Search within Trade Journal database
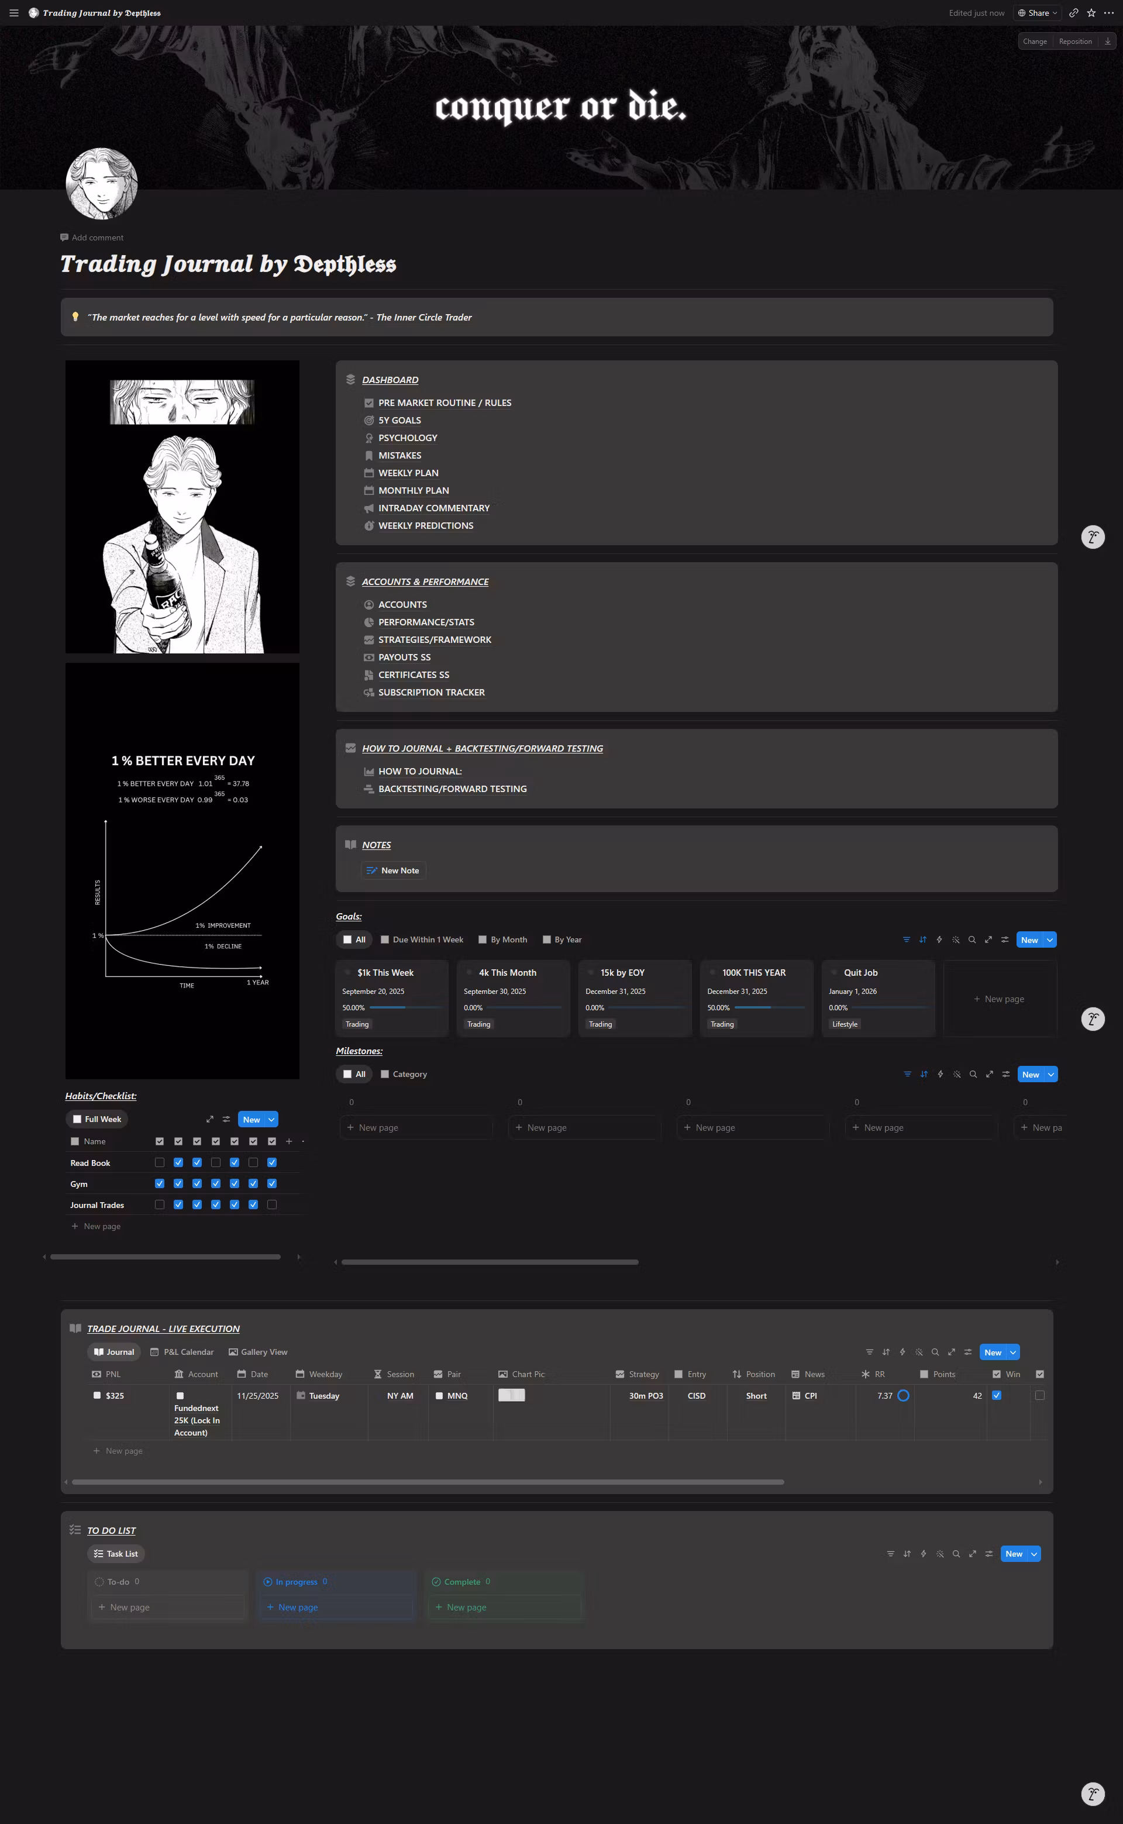This screenshot has height=1824, width=1123. pos(935,1352)
